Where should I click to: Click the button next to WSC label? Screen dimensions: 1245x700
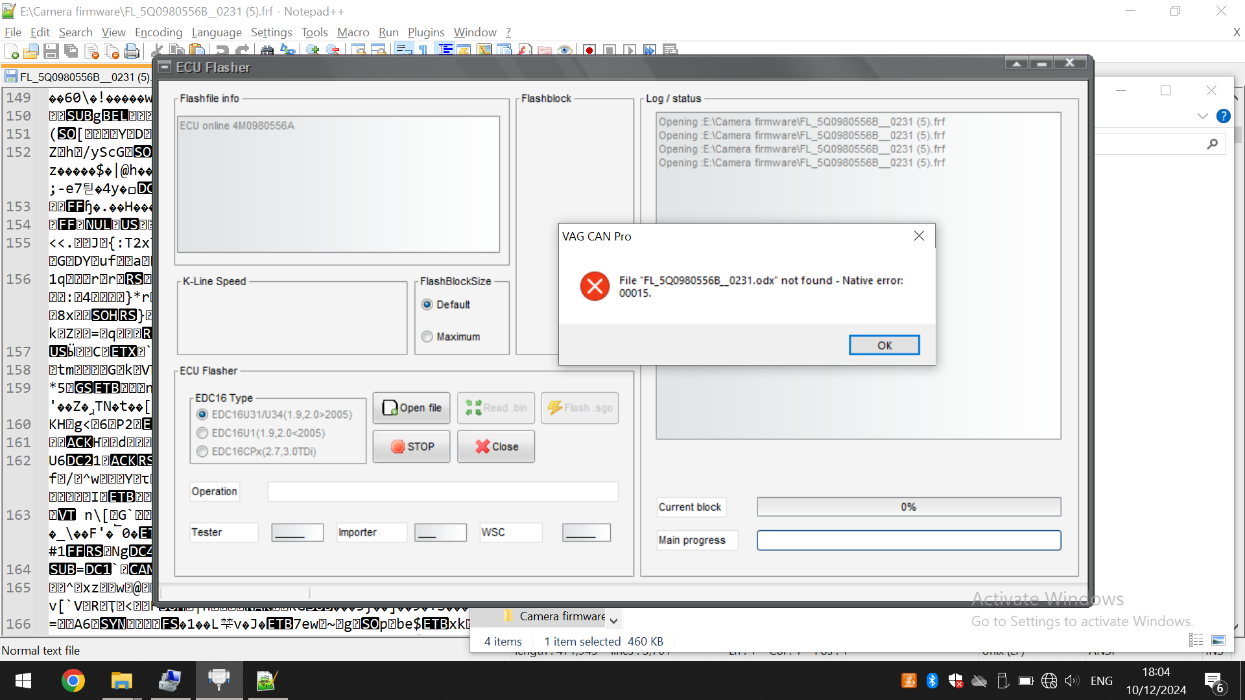click(586, 533)
